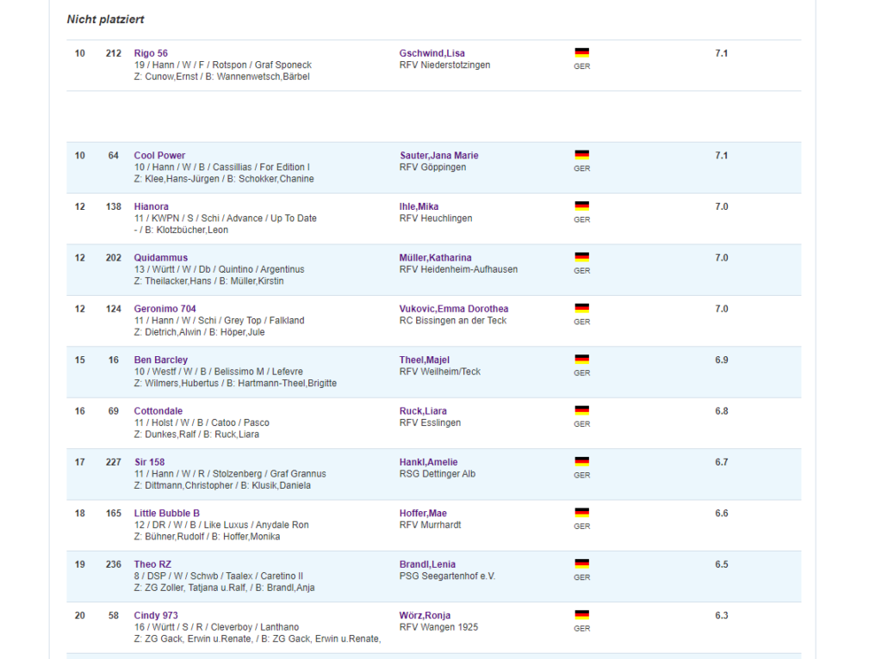
Task: Select breeder line 'Z: Cunow,Ernst / B: Wannenwetsch,Bärbel'
Action: pos(221,77)
